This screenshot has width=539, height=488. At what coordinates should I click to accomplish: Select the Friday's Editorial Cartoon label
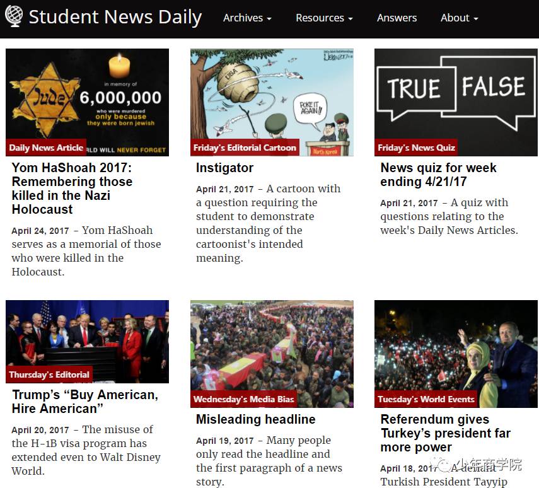point(245,148)
